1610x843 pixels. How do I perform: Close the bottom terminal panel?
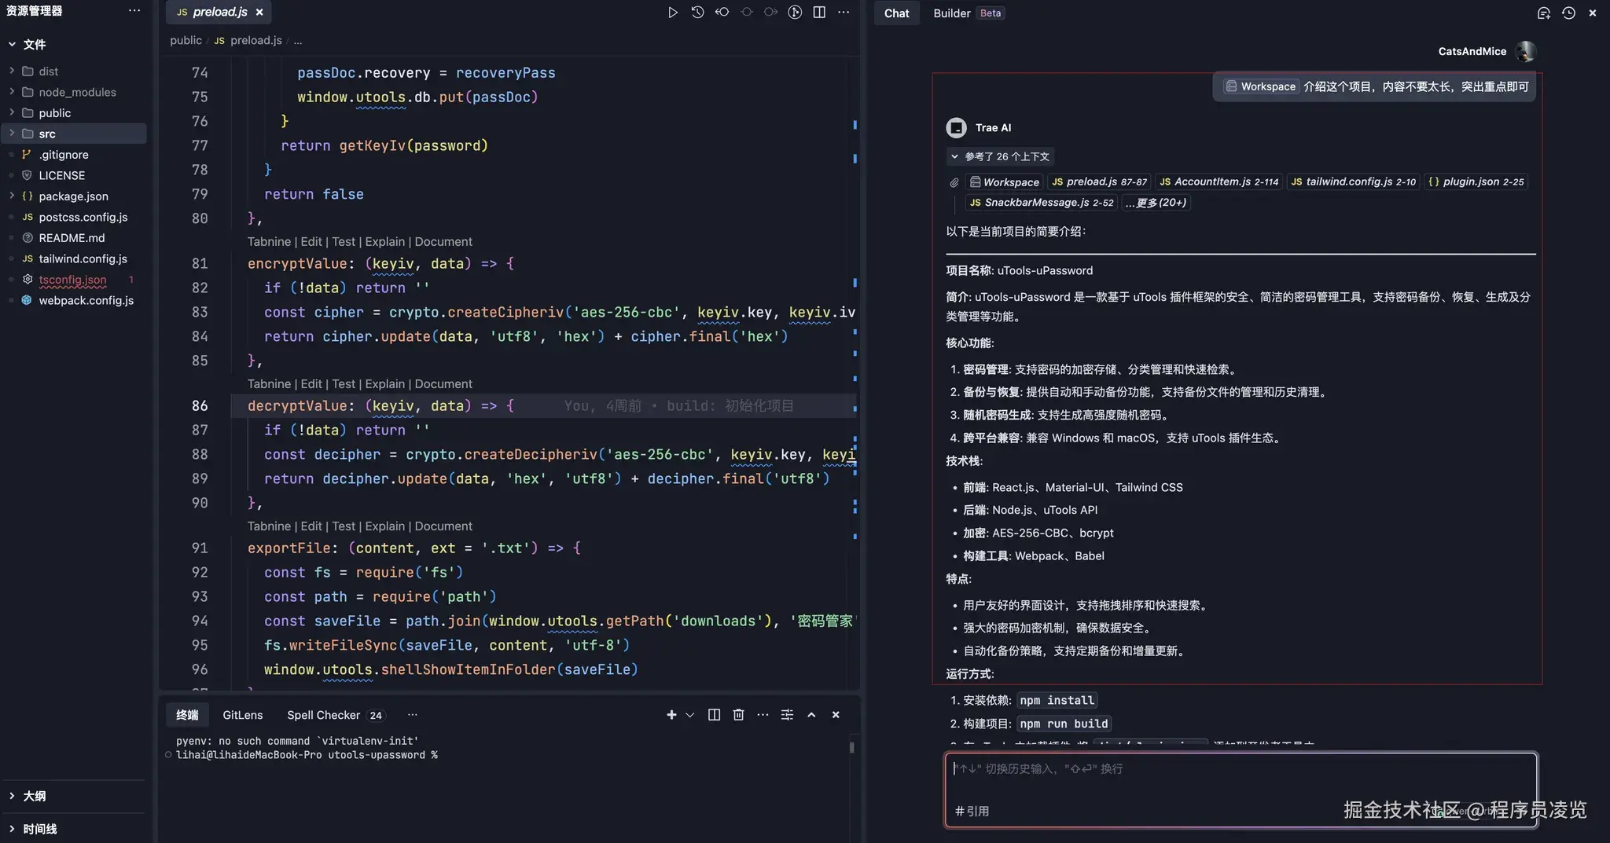point(836,715)
